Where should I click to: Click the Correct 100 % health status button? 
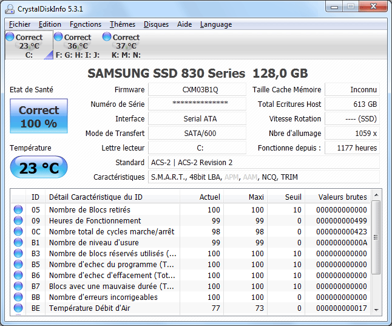coord(39,116)
